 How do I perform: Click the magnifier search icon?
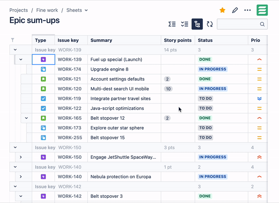pyautogui.click(x=262, y=24)
